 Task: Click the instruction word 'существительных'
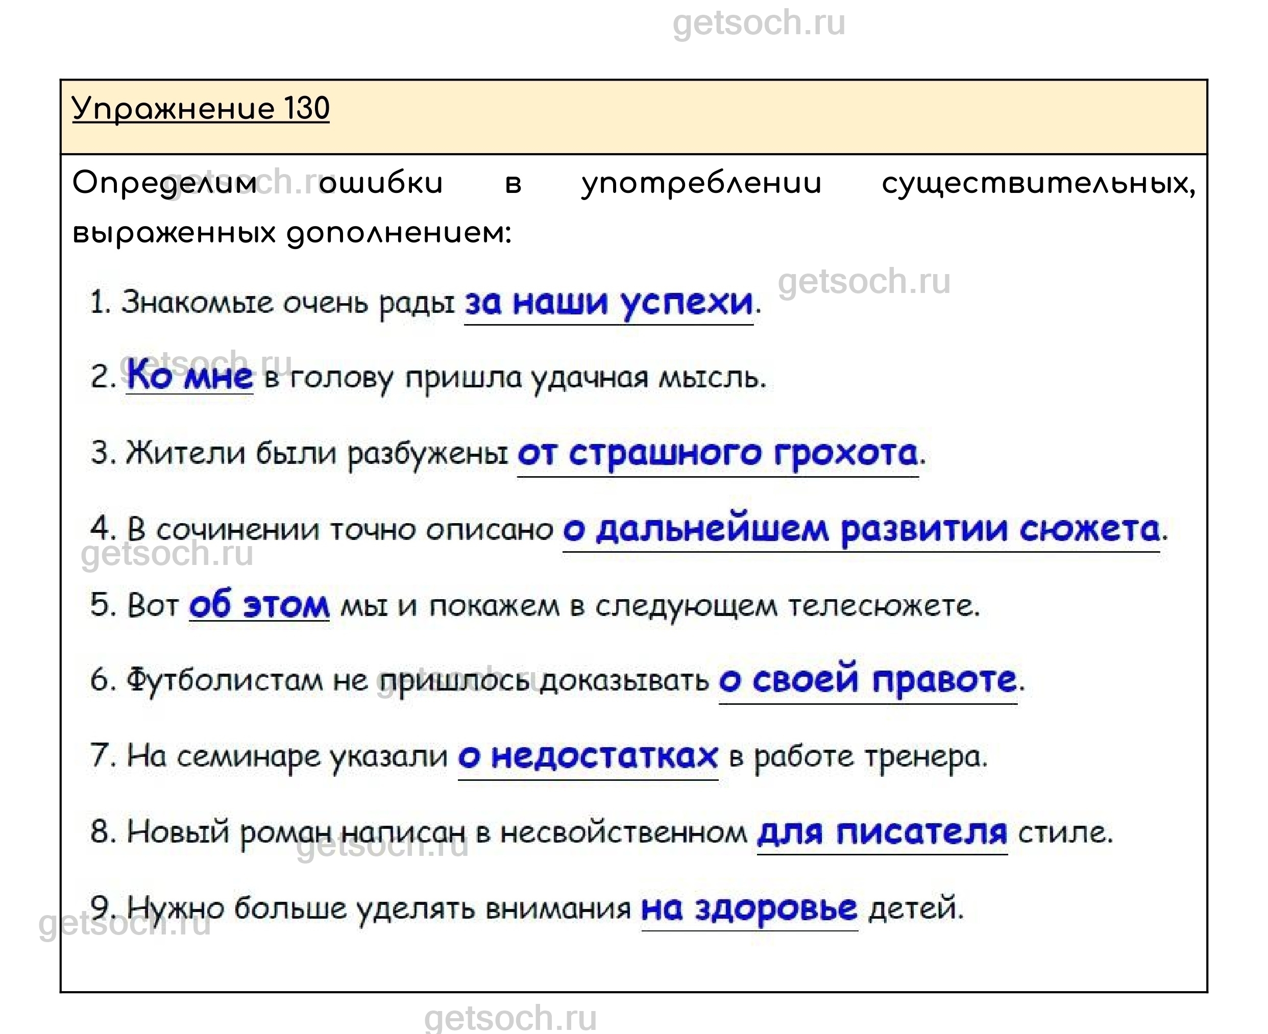tap(1038, 183)
